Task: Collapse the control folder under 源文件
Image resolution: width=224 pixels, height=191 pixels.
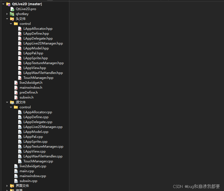Action: point(11,107)
